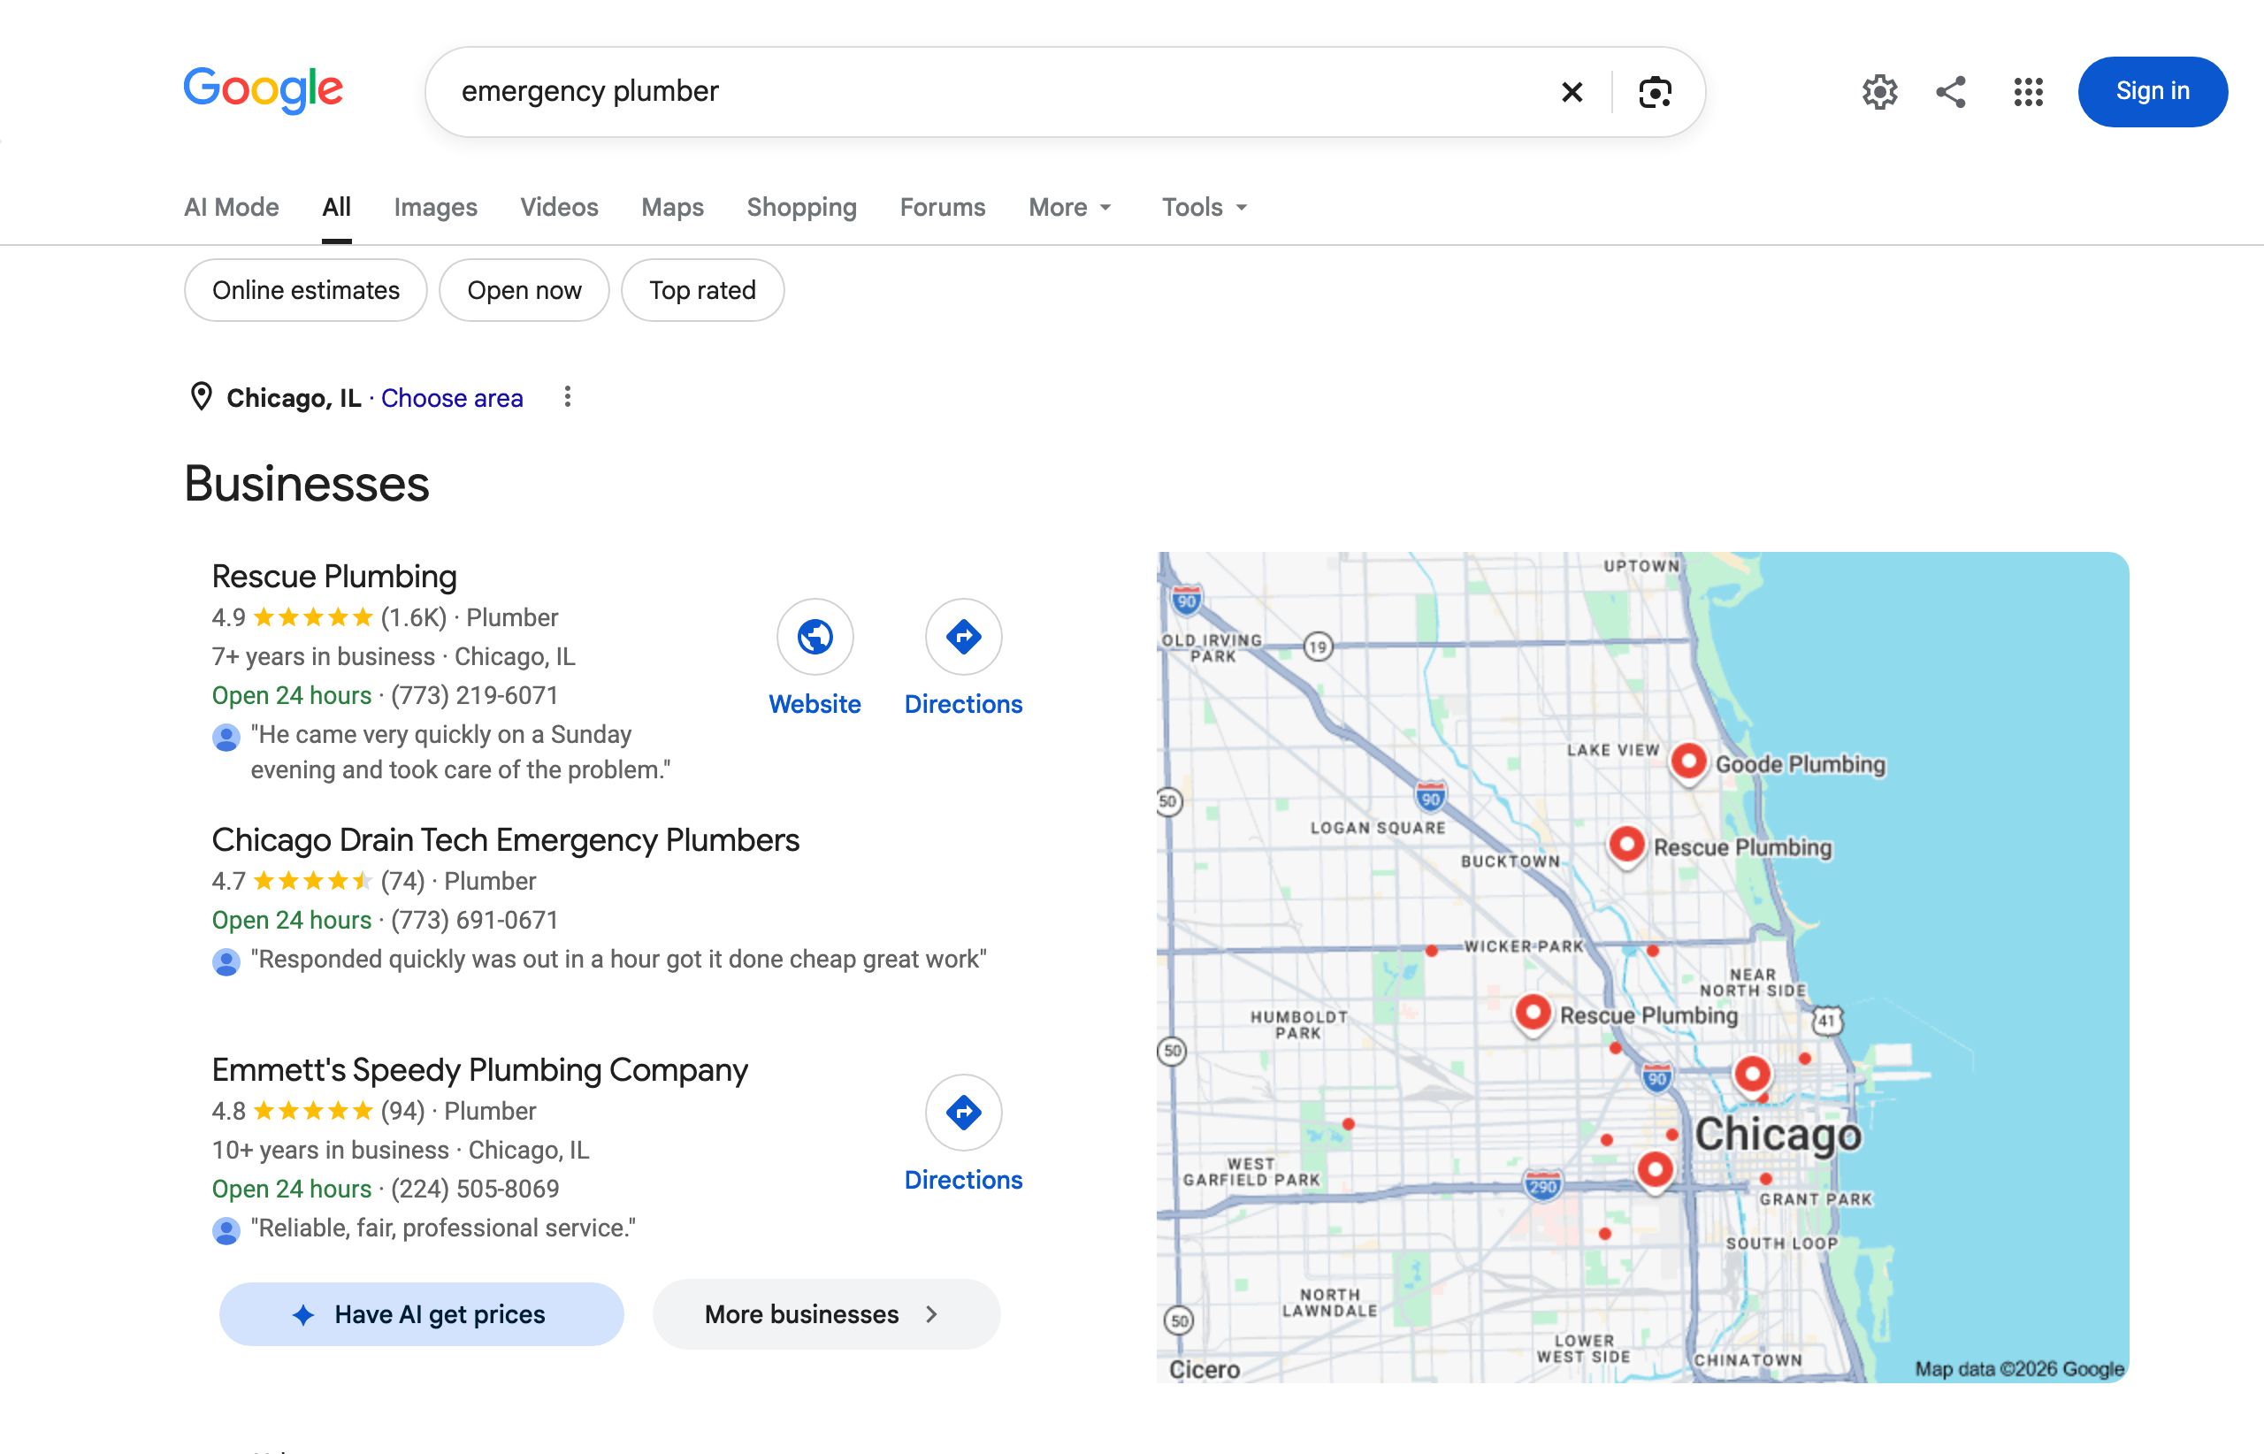Click Rescue Plumbing Website globe icon
This screenshot has width=2264, height=1454.
click(x=815, y=637)
